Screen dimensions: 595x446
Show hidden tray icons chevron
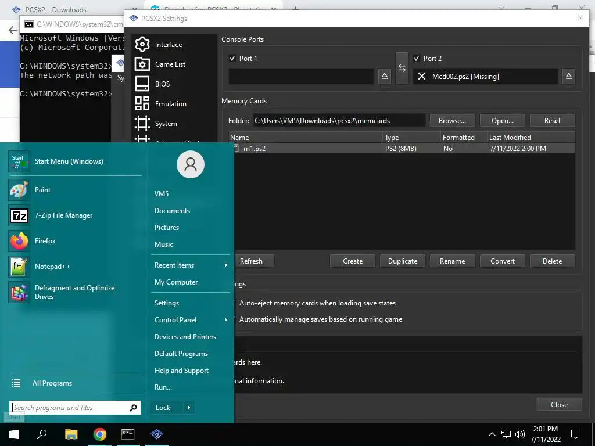(x=492, y=434)
